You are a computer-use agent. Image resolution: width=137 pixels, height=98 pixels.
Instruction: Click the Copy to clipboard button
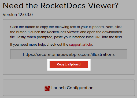click(x=69, y=64)
